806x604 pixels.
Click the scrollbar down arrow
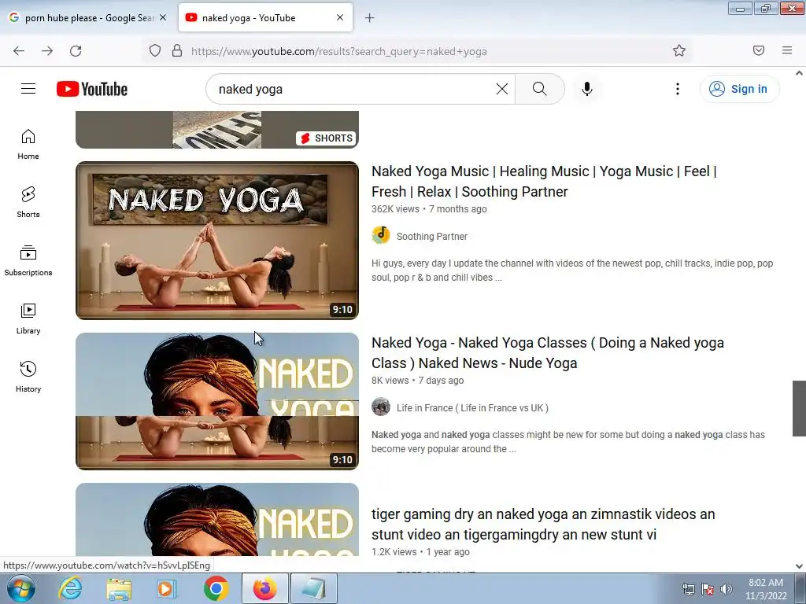click(799, 566)
